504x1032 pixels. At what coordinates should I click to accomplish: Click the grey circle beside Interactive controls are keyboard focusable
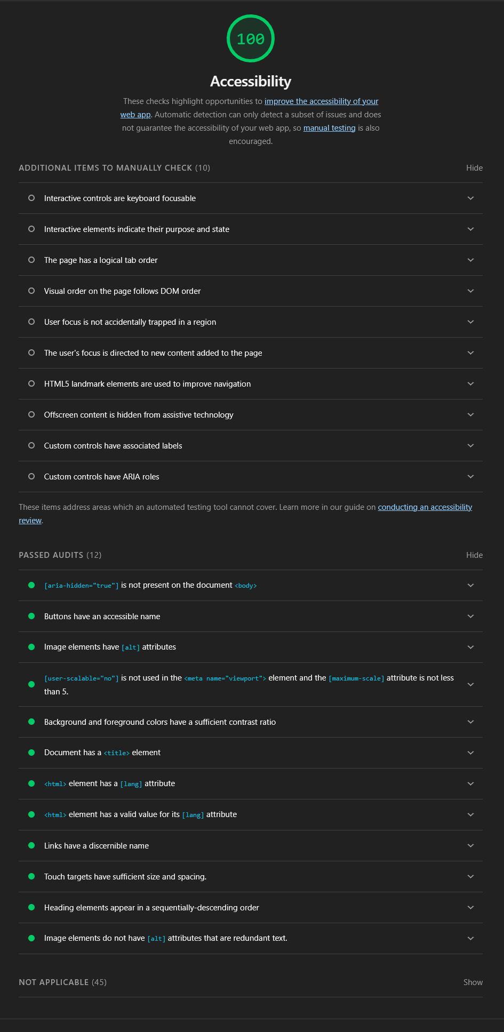coord(31,198)
